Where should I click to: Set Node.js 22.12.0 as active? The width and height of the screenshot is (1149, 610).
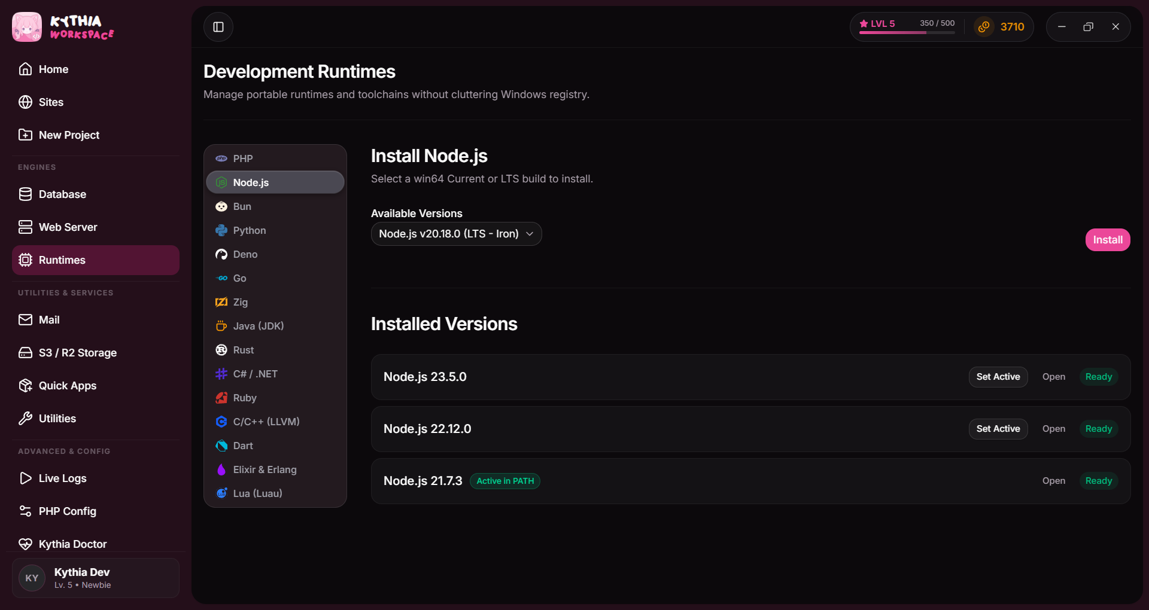(x=998, y=429)
